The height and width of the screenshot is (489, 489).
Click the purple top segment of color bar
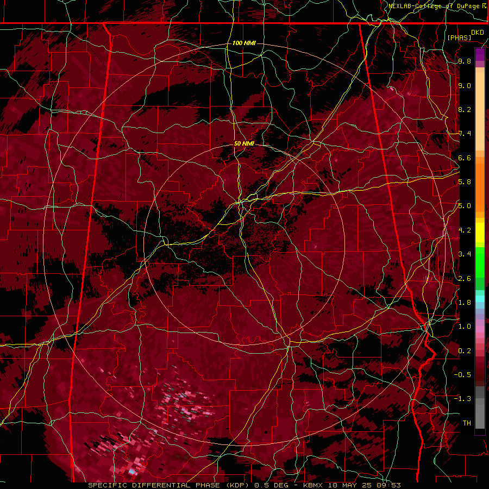(x=480, y=55)
